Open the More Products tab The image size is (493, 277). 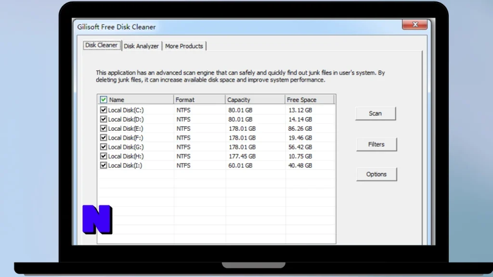[x=184, y=46]
